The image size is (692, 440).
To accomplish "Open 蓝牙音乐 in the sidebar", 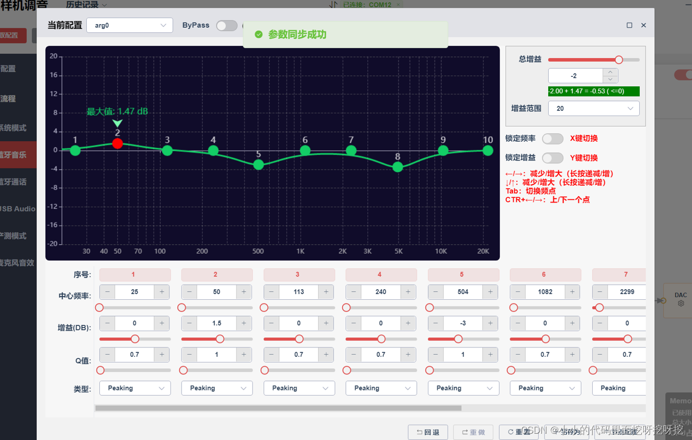I will [18, 155].
